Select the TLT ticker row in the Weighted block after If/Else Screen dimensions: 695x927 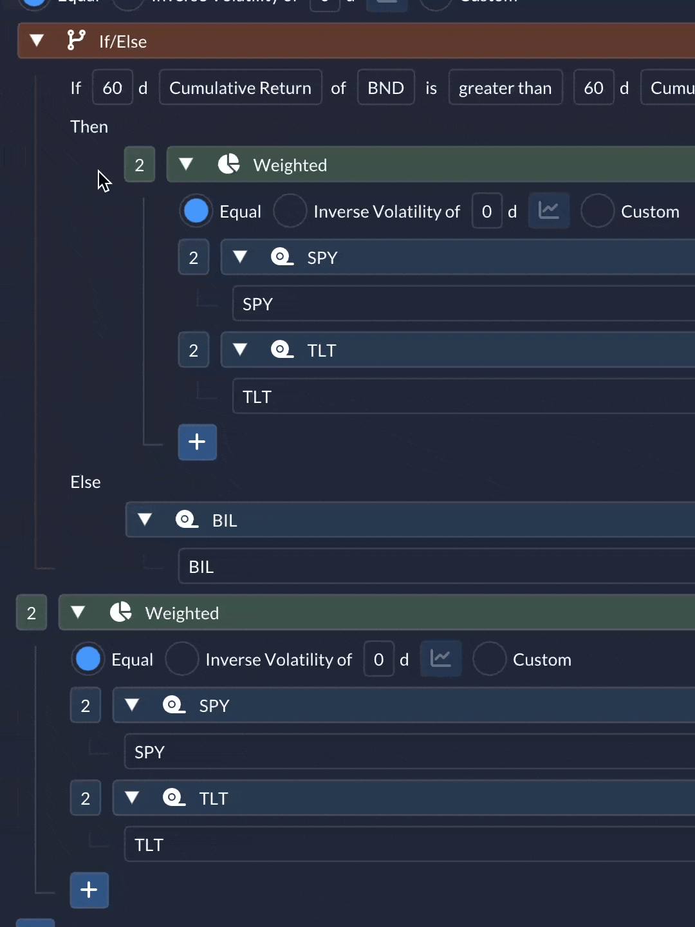coord(409,845)
